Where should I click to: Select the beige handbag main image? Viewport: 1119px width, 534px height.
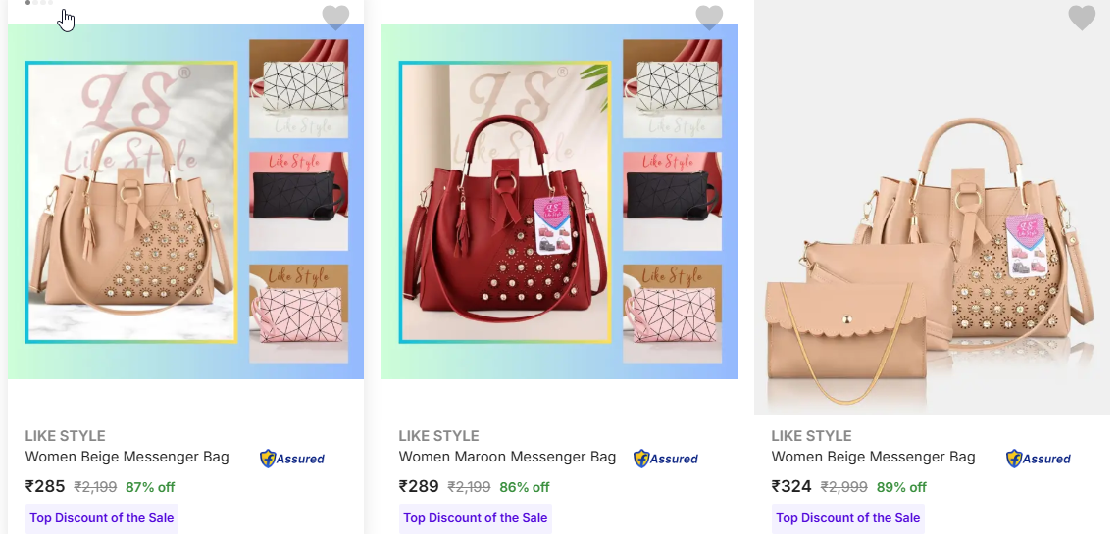pyautogui.click(x=131, y=203)
